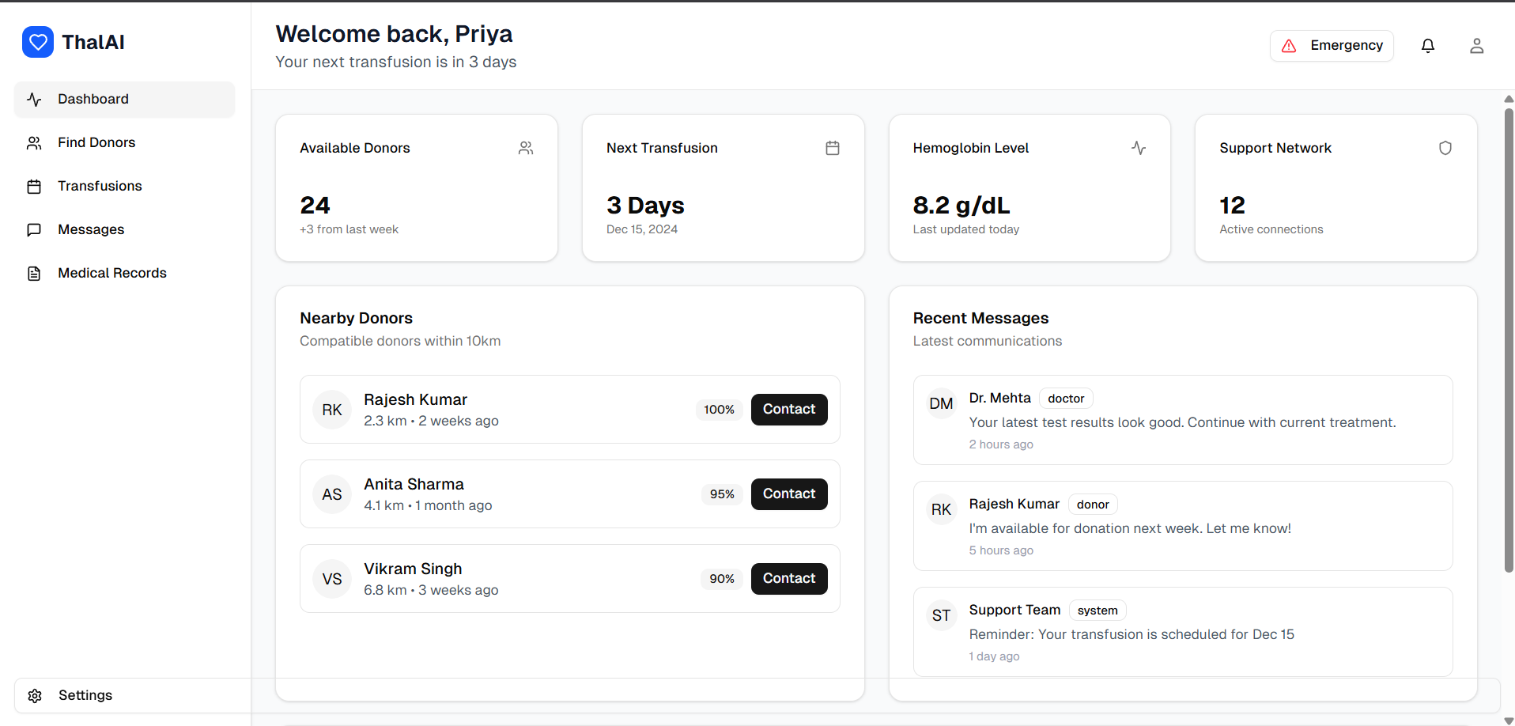Click the Support Network shield icon

[1445, 148]
